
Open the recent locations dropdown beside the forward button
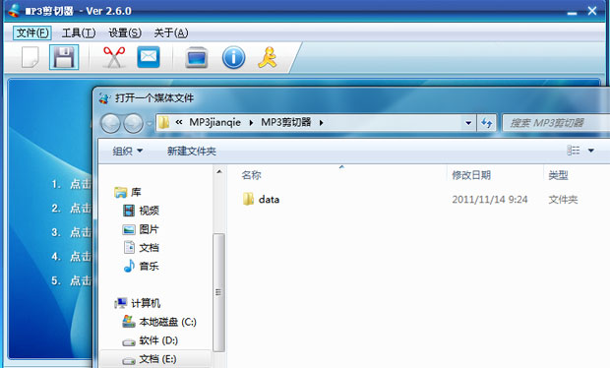pos(150,124)
